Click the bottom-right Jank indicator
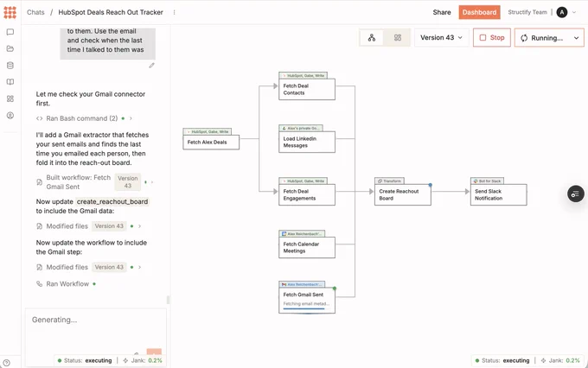Viewport: 588px width, 368px height. (x=560, y=360)
